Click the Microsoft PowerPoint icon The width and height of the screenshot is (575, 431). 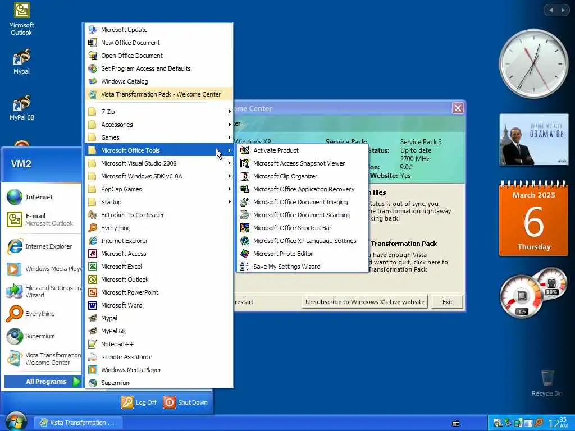pyautogui.click(x=93, y=292)
